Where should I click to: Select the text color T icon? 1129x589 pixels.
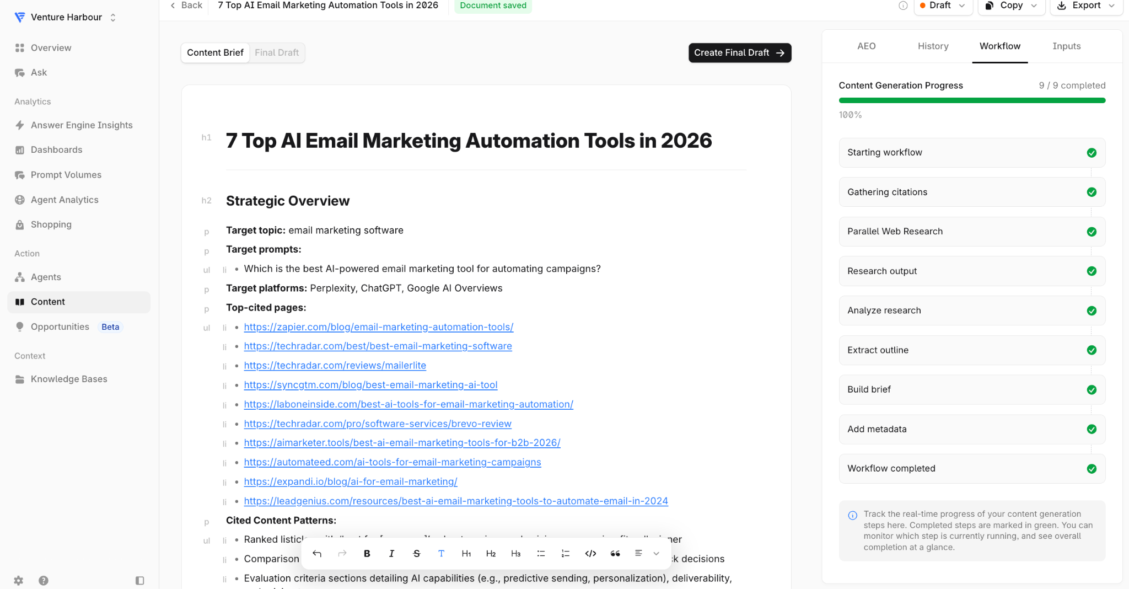tap(441, 553)
